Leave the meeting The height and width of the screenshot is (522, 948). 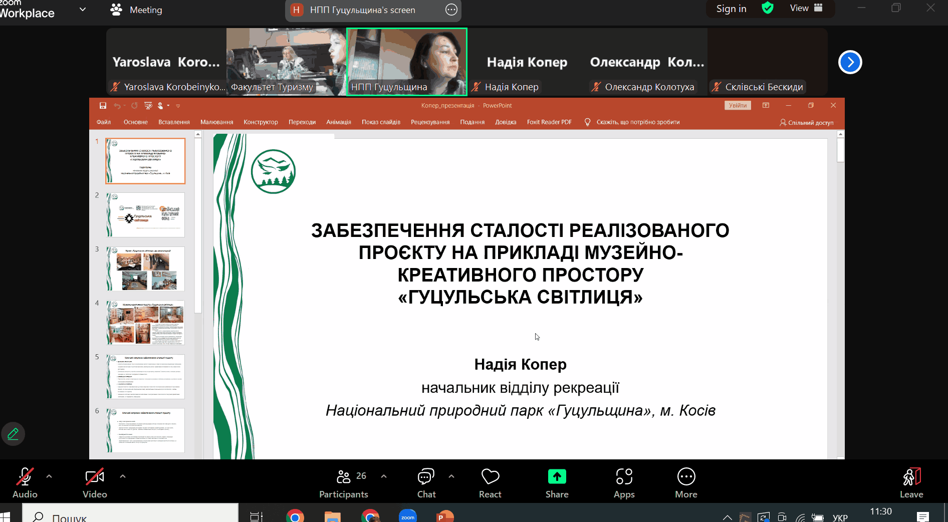[911, 483]
